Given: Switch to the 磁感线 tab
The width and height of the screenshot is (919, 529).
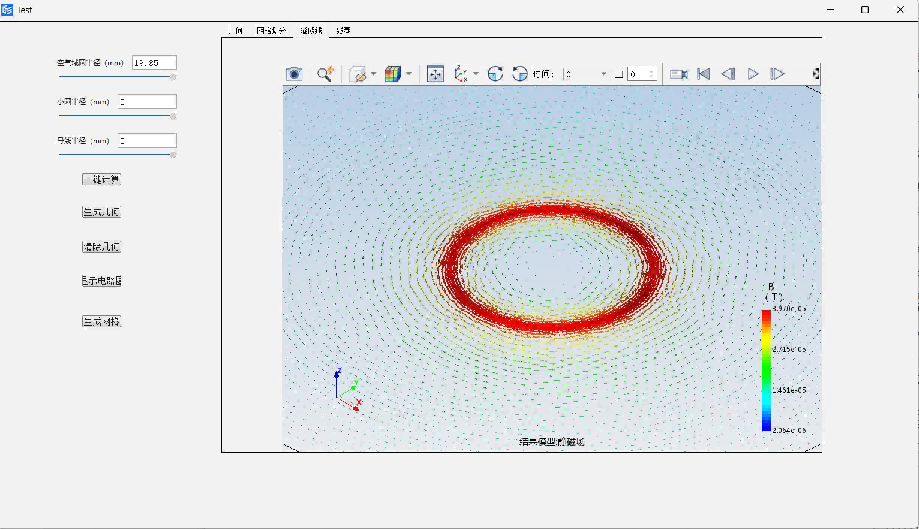Looking at the screenshot, I should point(311,31).
